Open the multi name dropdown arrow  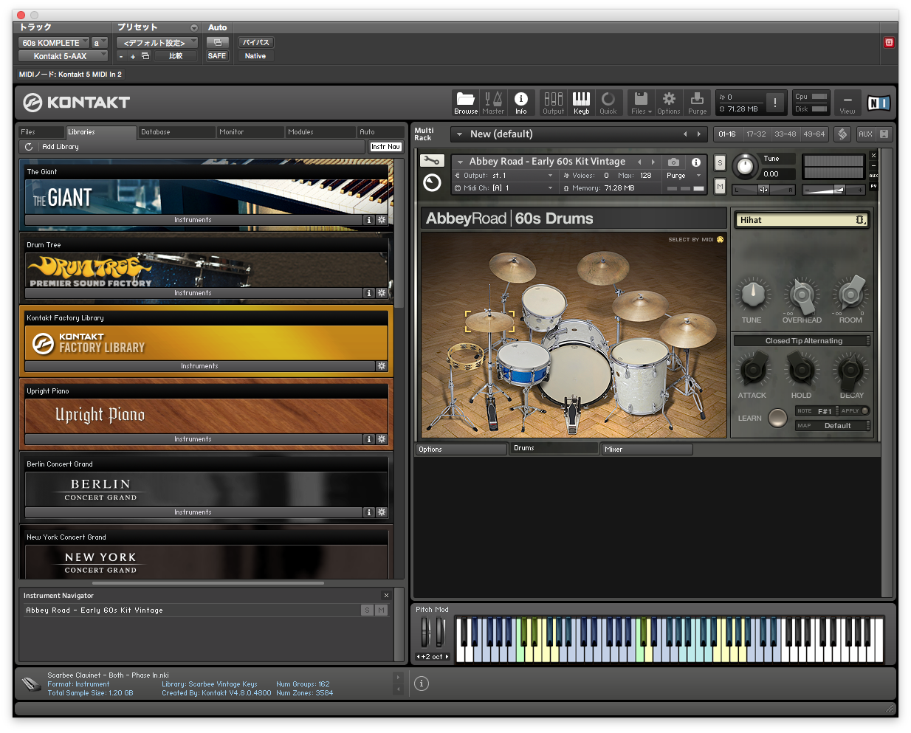459,134
